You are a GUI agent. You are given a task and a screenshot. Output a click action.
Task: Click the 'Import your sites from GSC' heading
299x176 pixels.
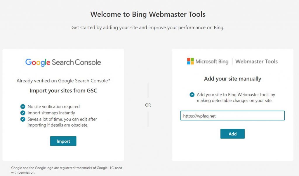click(63, 91)
